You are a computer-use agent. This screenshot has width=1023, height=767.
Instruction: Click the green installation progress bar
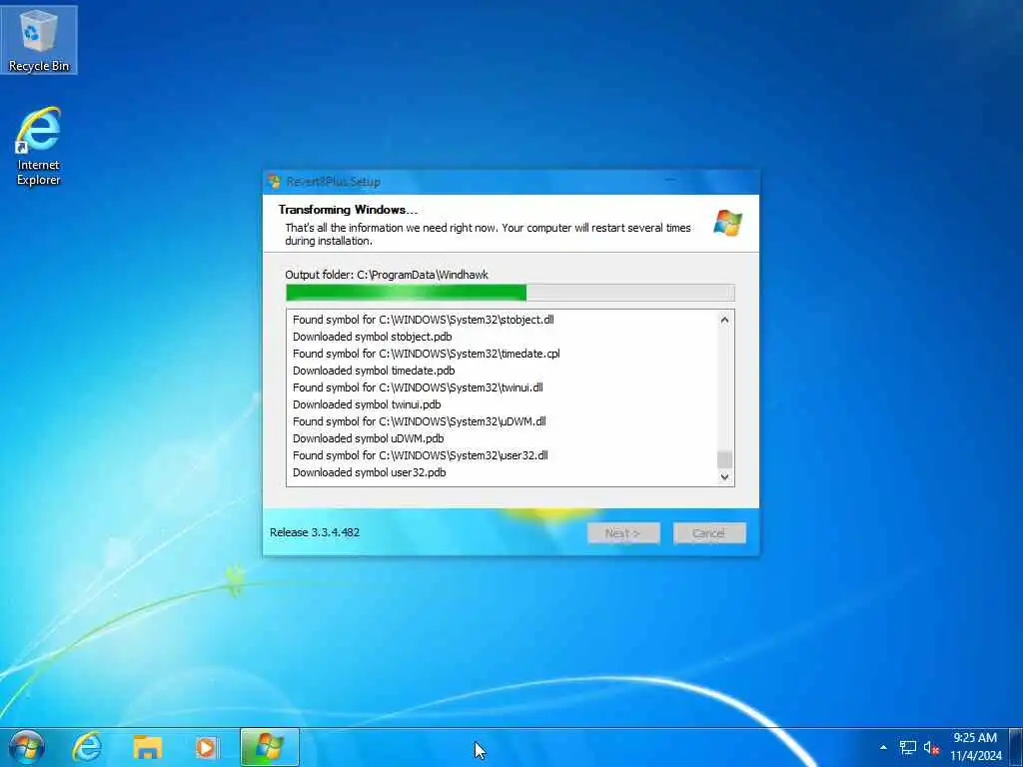pyautogui.click(x=511, y=293)
